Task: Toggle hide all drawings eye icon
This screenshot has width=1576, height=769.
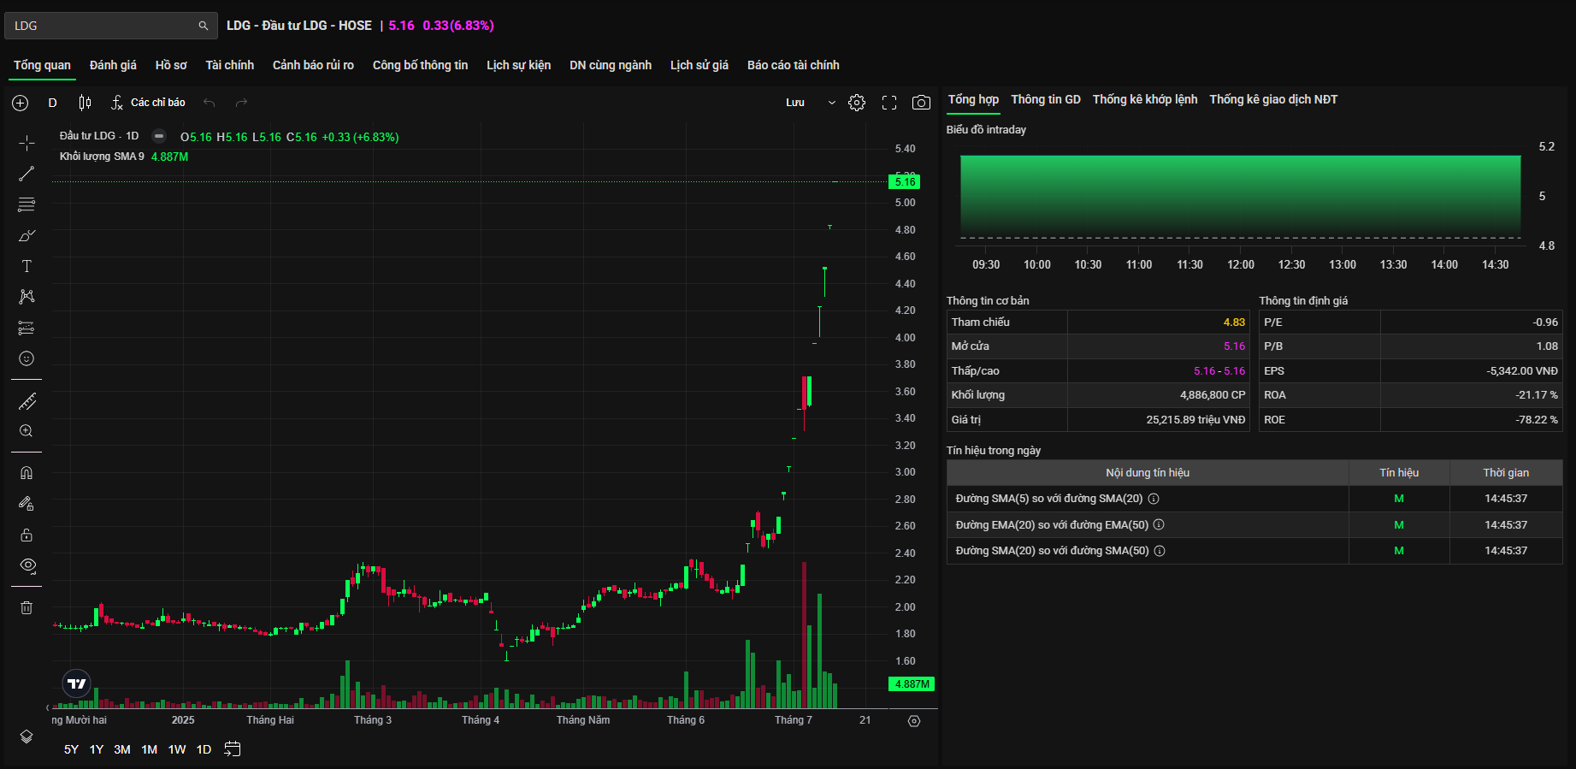Action: (x=27, y=565)
